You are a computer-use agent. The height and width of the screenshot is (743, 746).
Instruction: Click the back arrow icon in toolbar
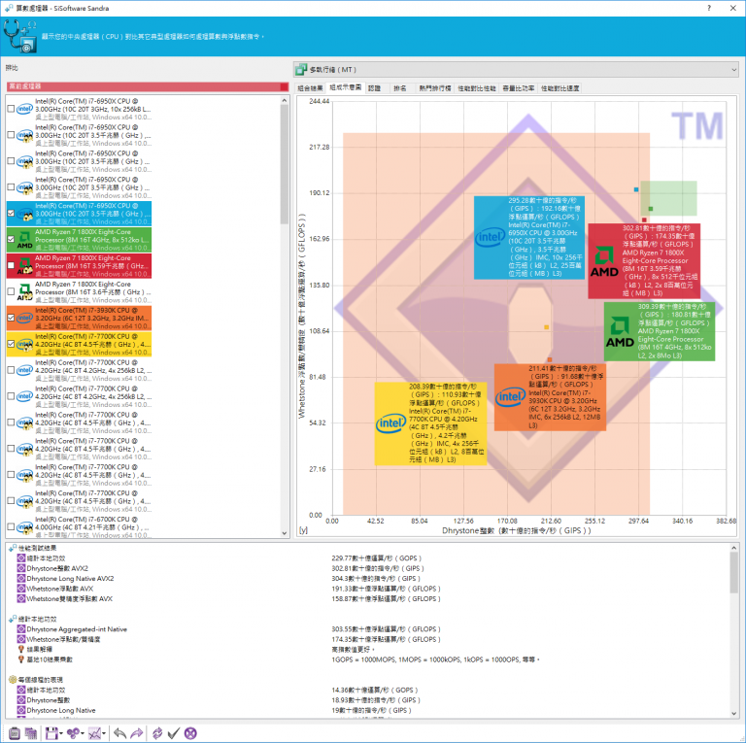119,733
